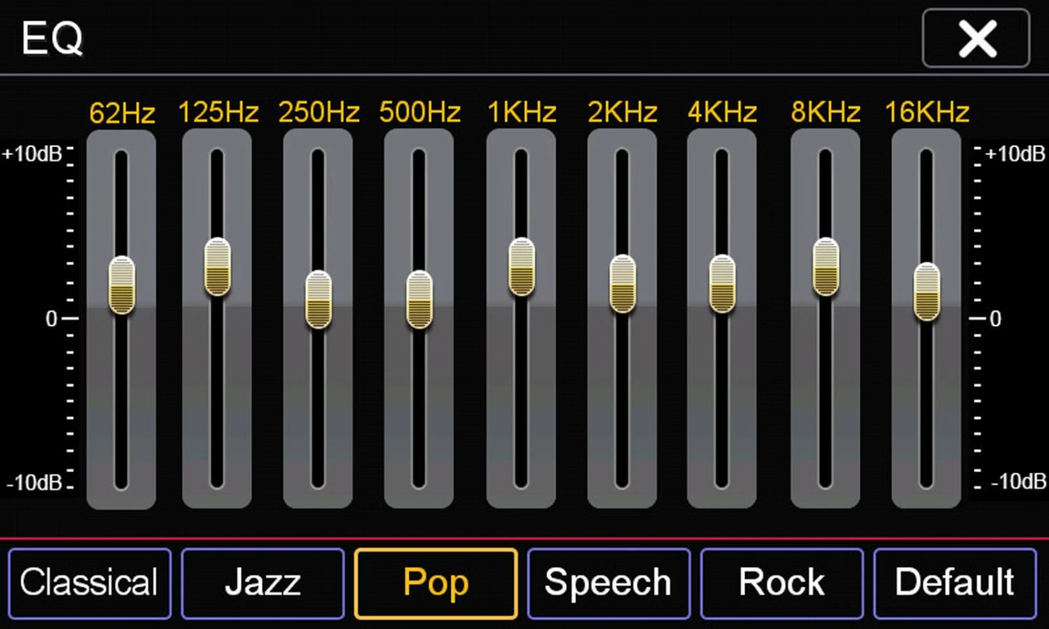
Task: Select the highlighted Pop preset
Action: 436,584
